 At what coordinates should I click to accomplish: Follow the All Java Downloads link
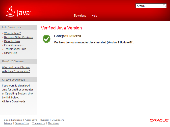[14, 101]
